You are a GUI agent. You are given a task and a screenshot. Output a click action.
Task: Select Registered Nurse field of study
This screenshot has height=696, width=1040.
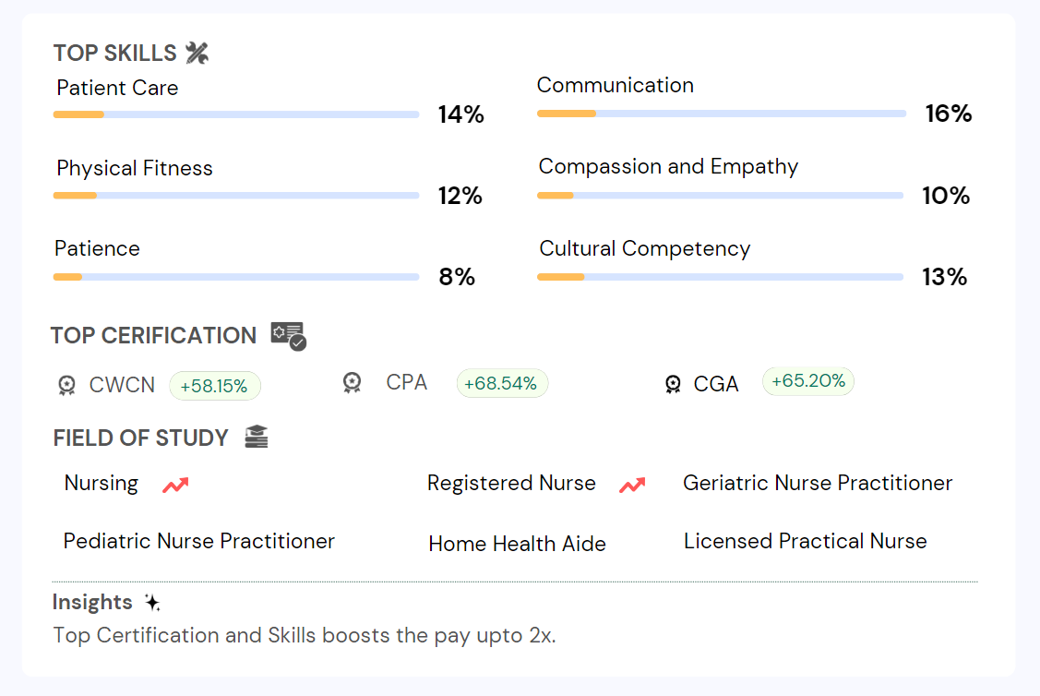click(511, 483)
